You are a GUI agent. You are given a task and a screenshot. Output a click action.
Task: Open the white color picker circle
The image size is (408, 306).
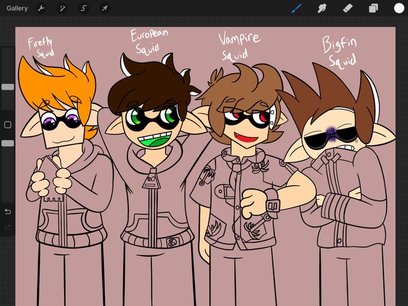point(399,8)
